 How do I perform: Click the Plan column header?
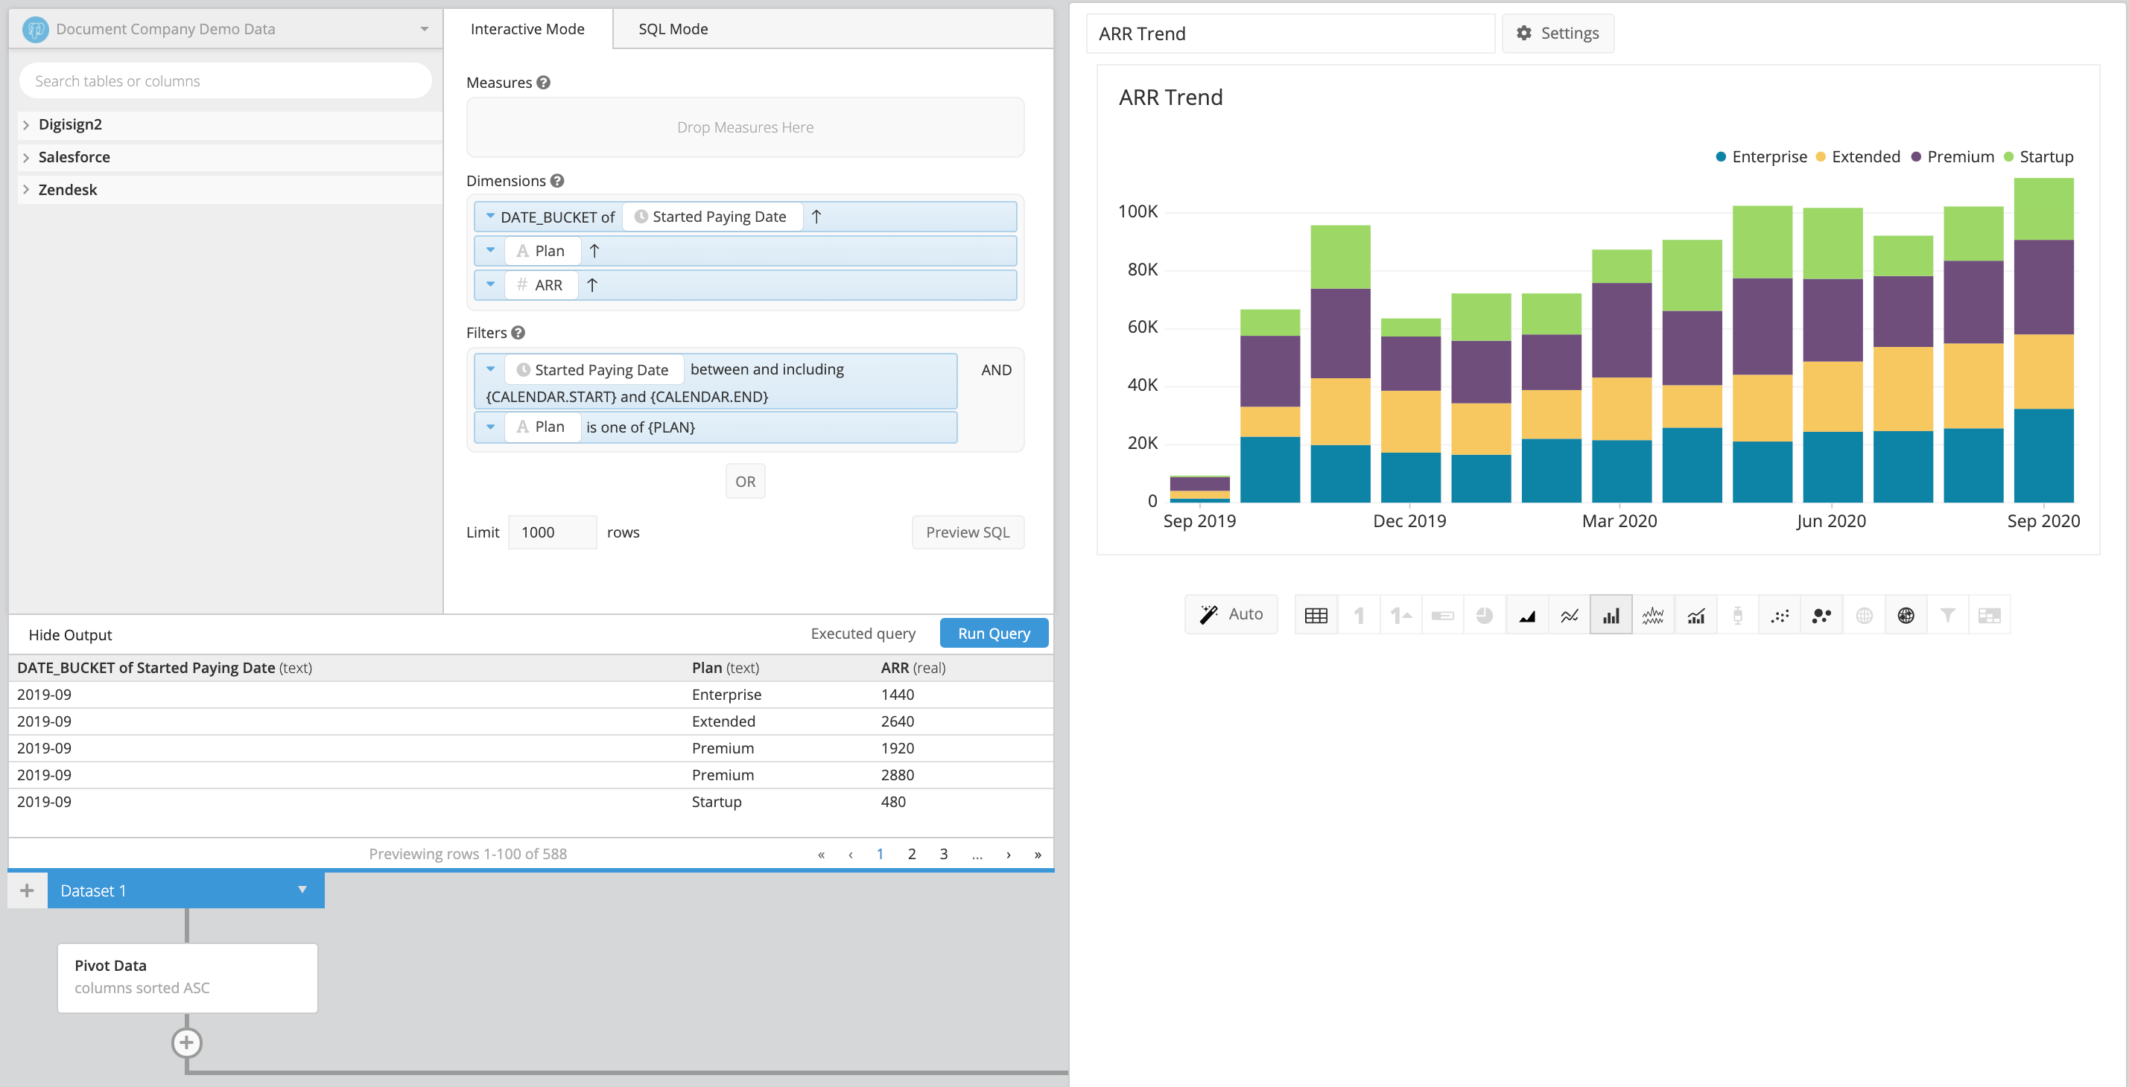point(725,669)
